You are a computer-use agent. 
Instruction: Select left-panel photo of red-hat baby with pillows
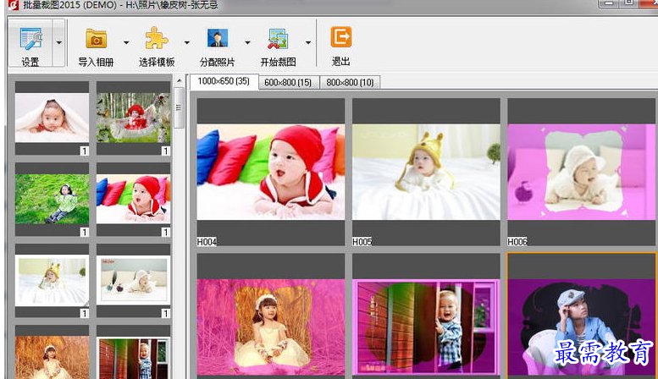134,199
